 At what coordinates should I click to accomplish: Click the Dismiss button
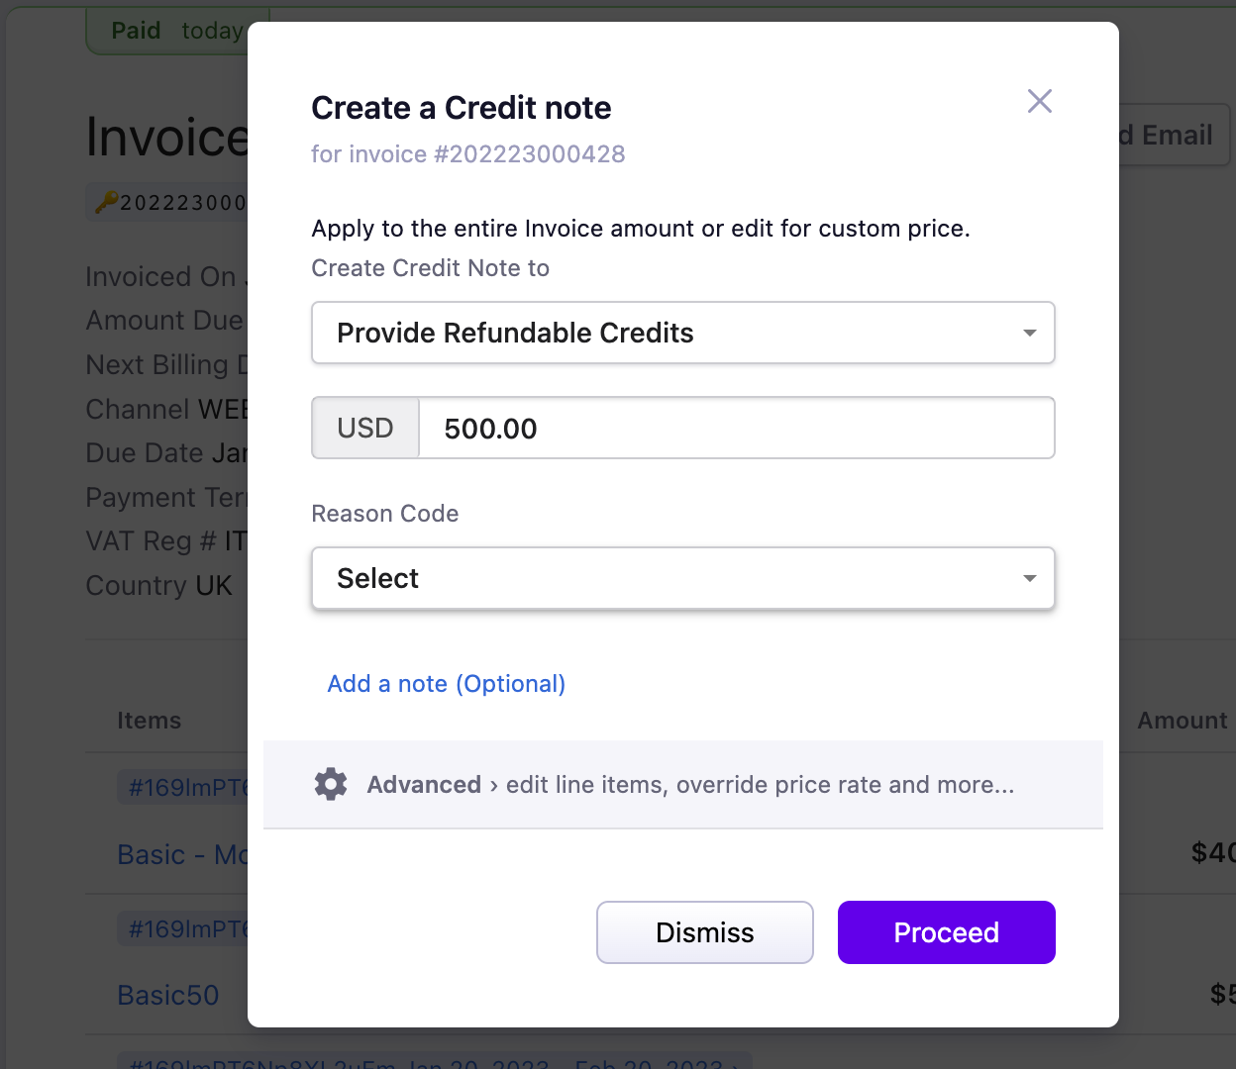(x=705, y=932)
